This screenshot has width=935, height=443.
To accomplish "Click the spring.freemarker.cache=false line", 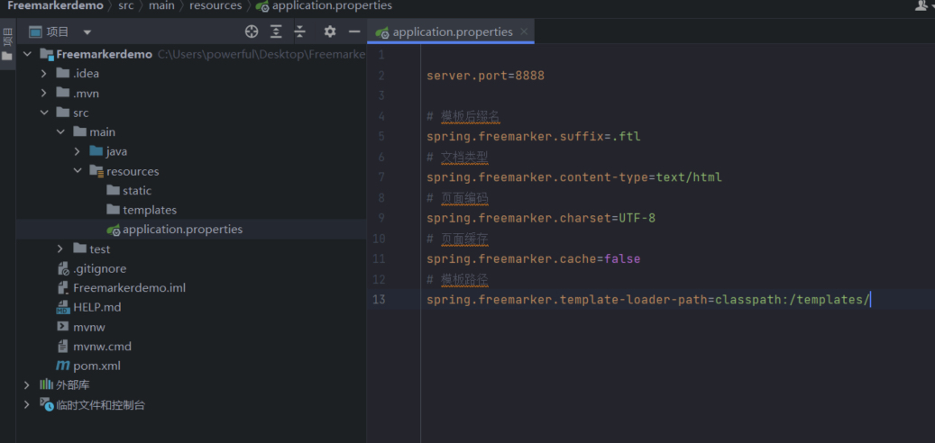I will coord(534,259).
